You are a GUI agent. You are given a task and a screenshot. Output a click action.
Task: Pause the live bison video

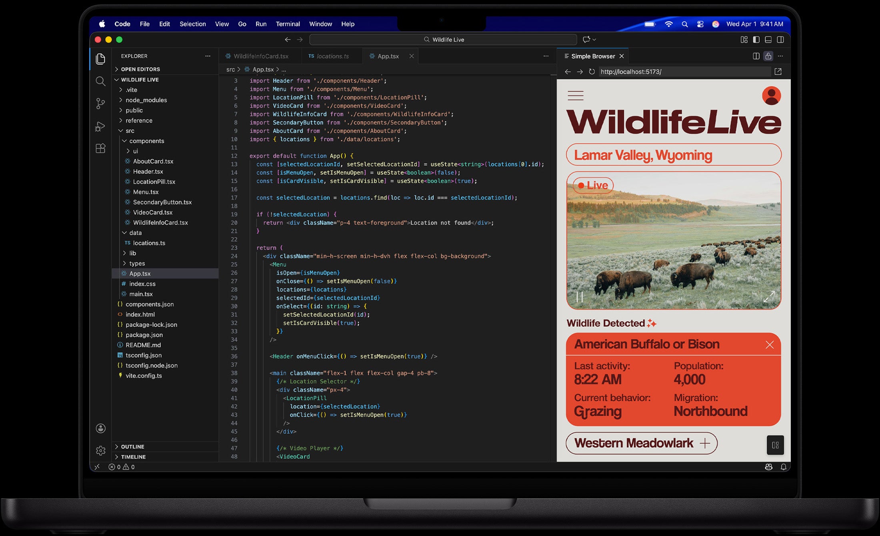tap(579, 297)
